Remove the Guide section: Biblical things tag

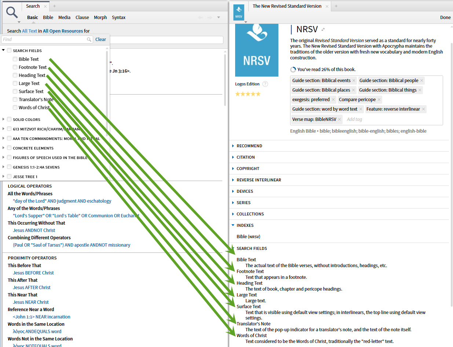(x=420, y=90)
